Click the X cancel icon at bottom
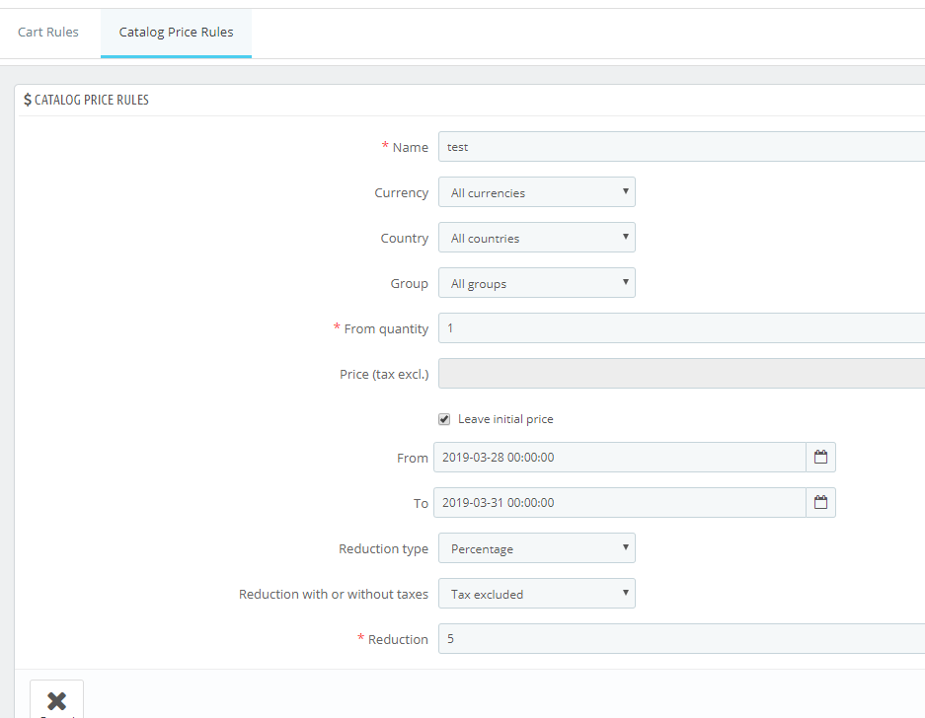Viewport: 925px width, 718px height. [x=56, y=701]
